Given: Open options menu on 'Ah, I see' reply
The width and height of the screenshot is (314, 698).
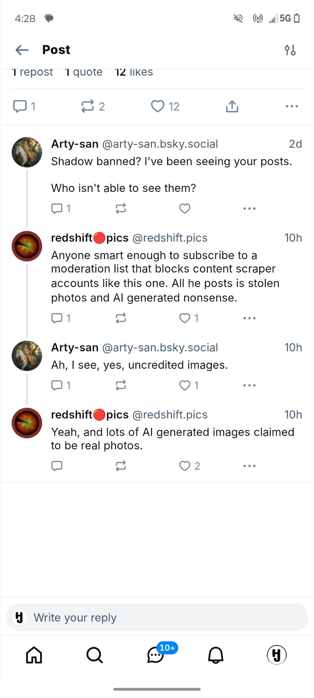Looking at the screenshot, I should pos(249,385).
